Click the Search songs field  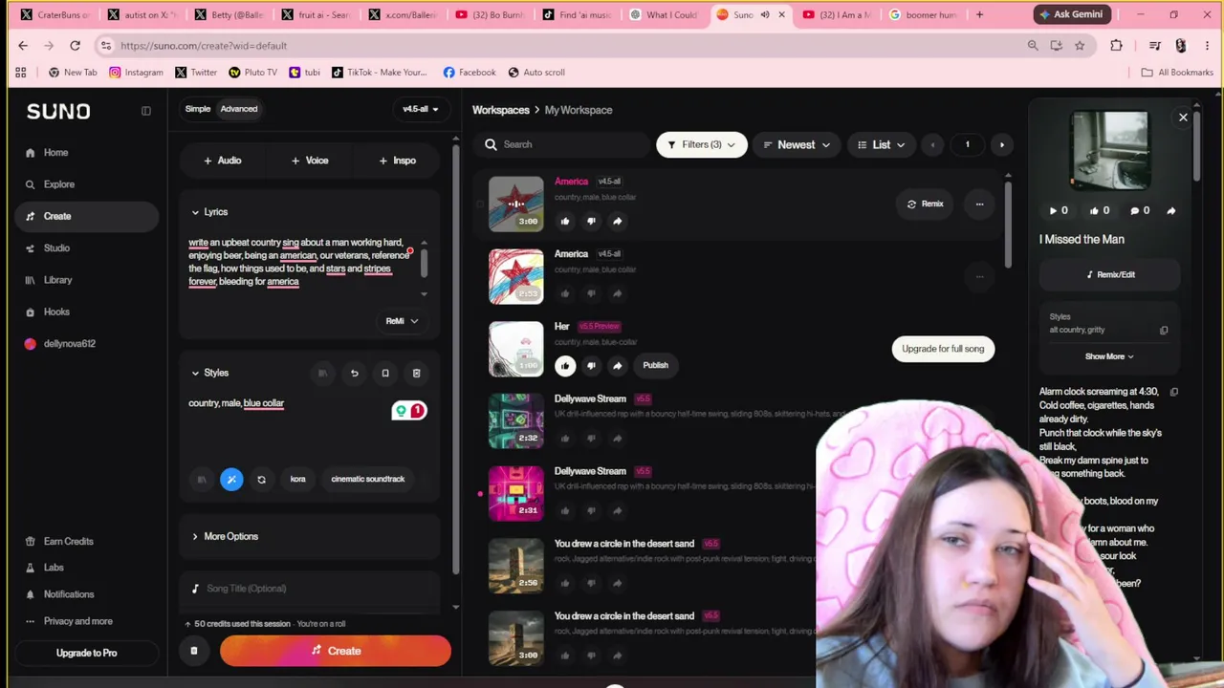[564, 145]
